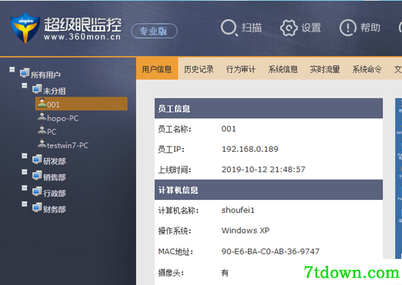Select the 未分组 group label
Screen dimensions: 402x285
(54, 90)
